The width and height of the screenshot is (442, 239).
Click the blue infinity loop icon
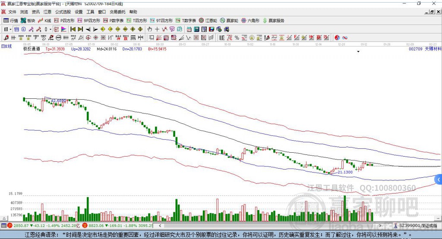point(344,38)
